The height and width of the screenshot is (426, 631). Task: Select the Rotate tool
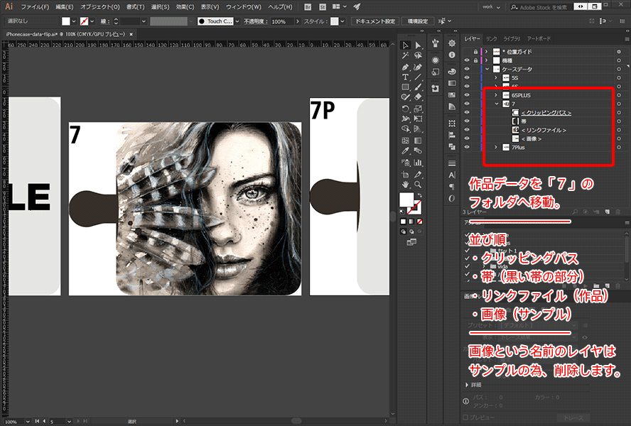click(x=405, y=109)
